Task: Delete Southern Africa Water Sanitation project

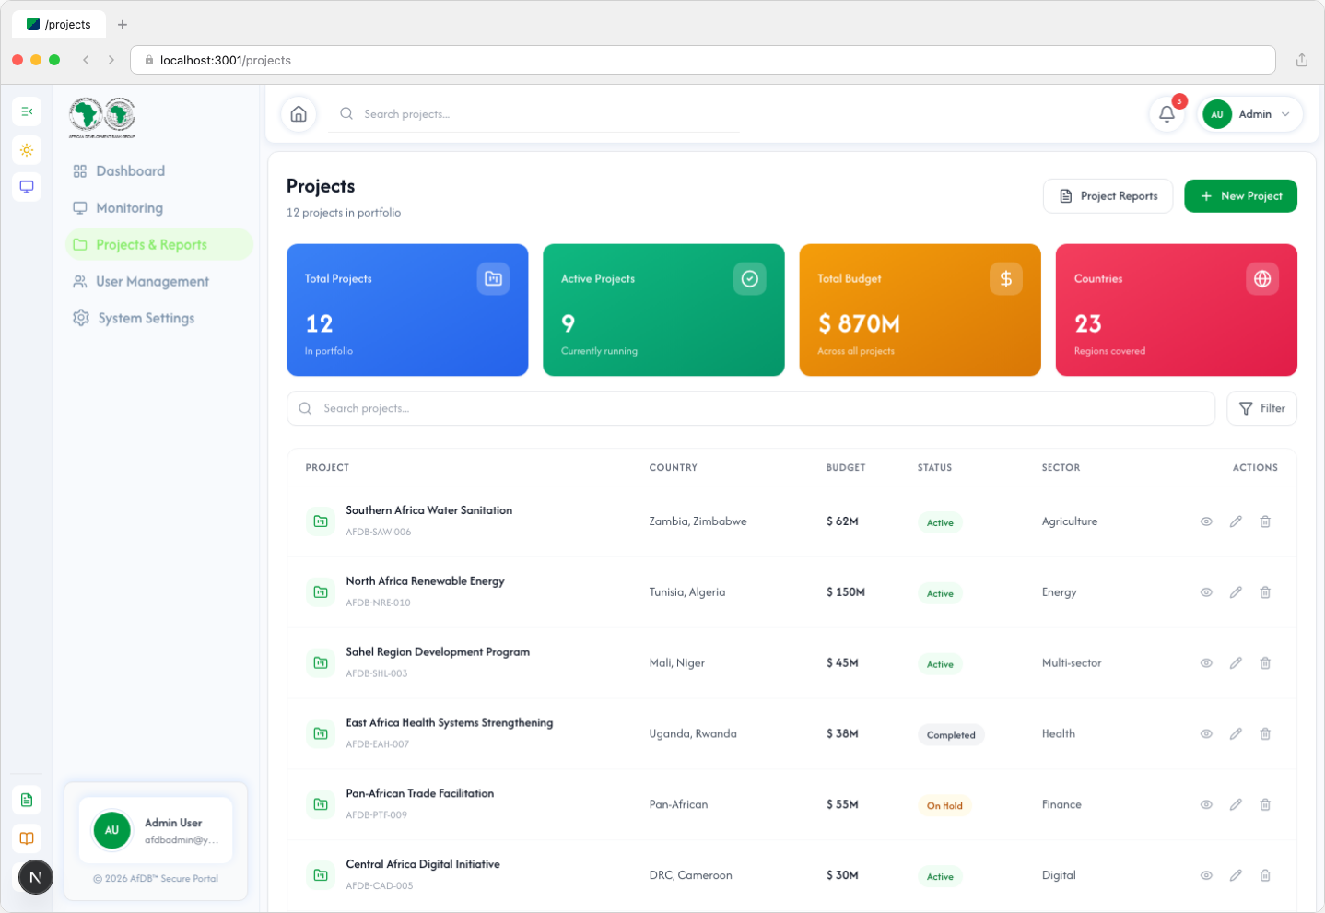Action: [x=1265, y=521]
